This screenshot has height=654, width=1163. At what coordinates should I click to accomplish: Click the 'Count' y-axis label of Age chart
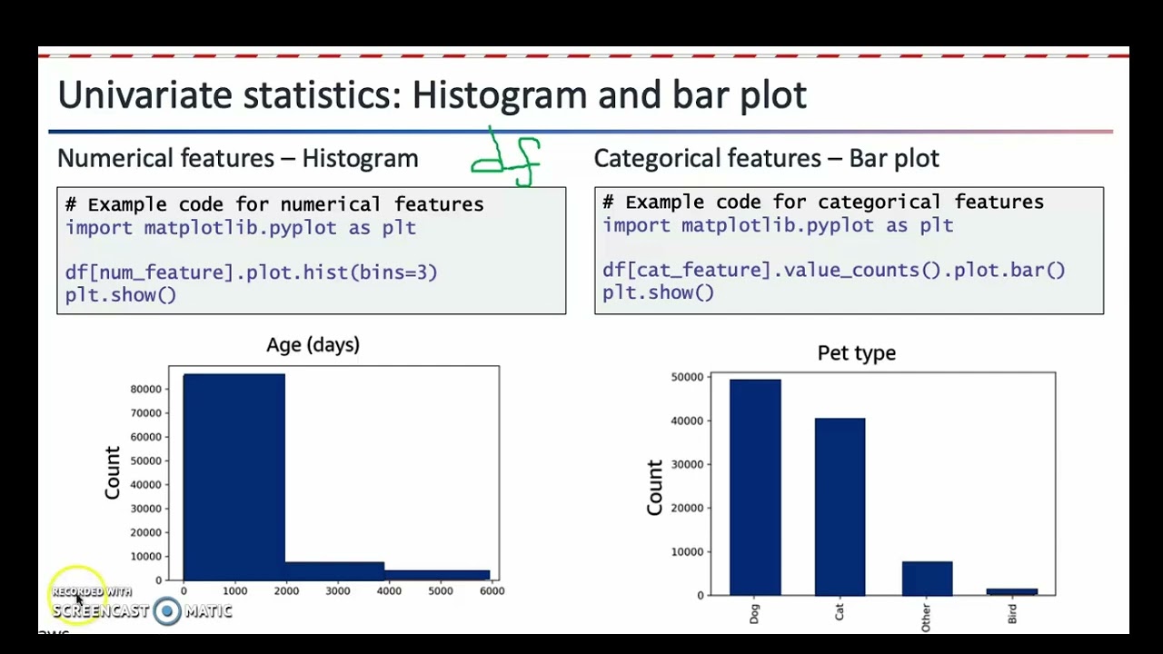112,472
